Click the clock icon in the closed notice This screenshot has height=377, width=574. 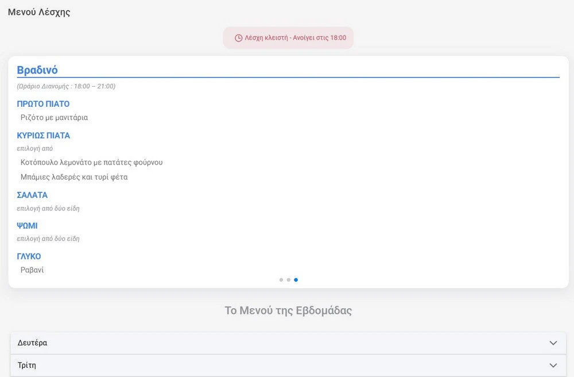239,38
